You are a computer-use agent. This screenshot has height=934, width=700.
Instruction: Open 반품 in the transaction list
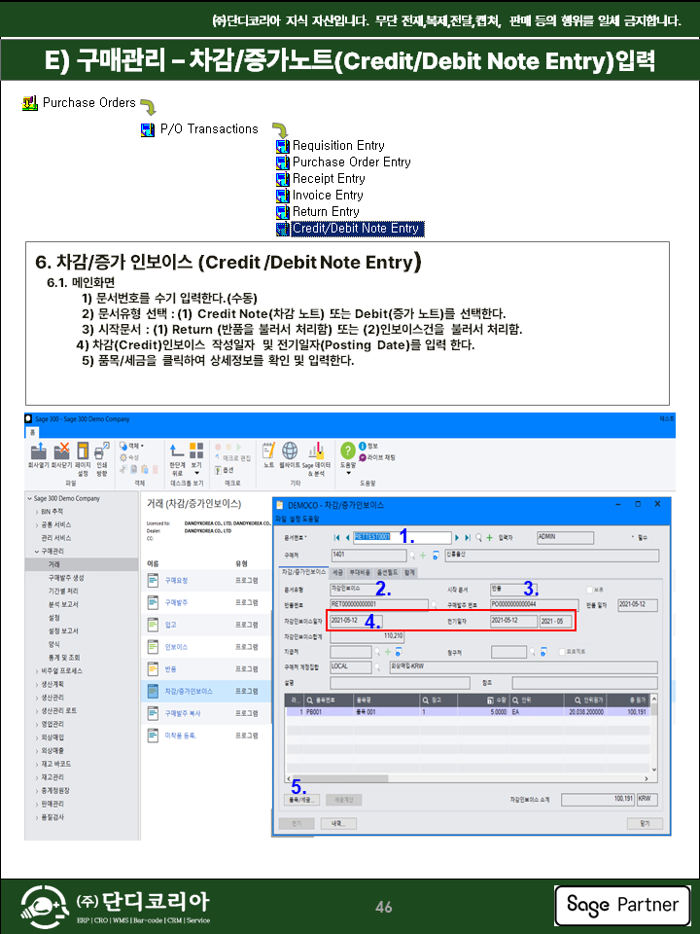(x=171, y=669)
